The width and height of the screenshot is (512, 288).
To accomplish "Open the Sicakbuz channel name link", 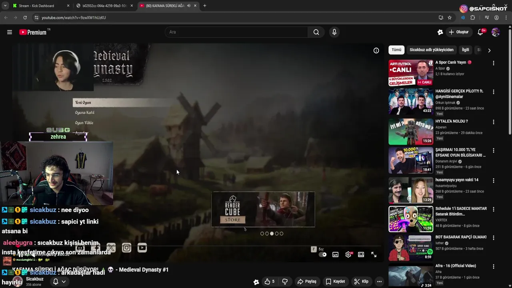I will tap(35, 279).
